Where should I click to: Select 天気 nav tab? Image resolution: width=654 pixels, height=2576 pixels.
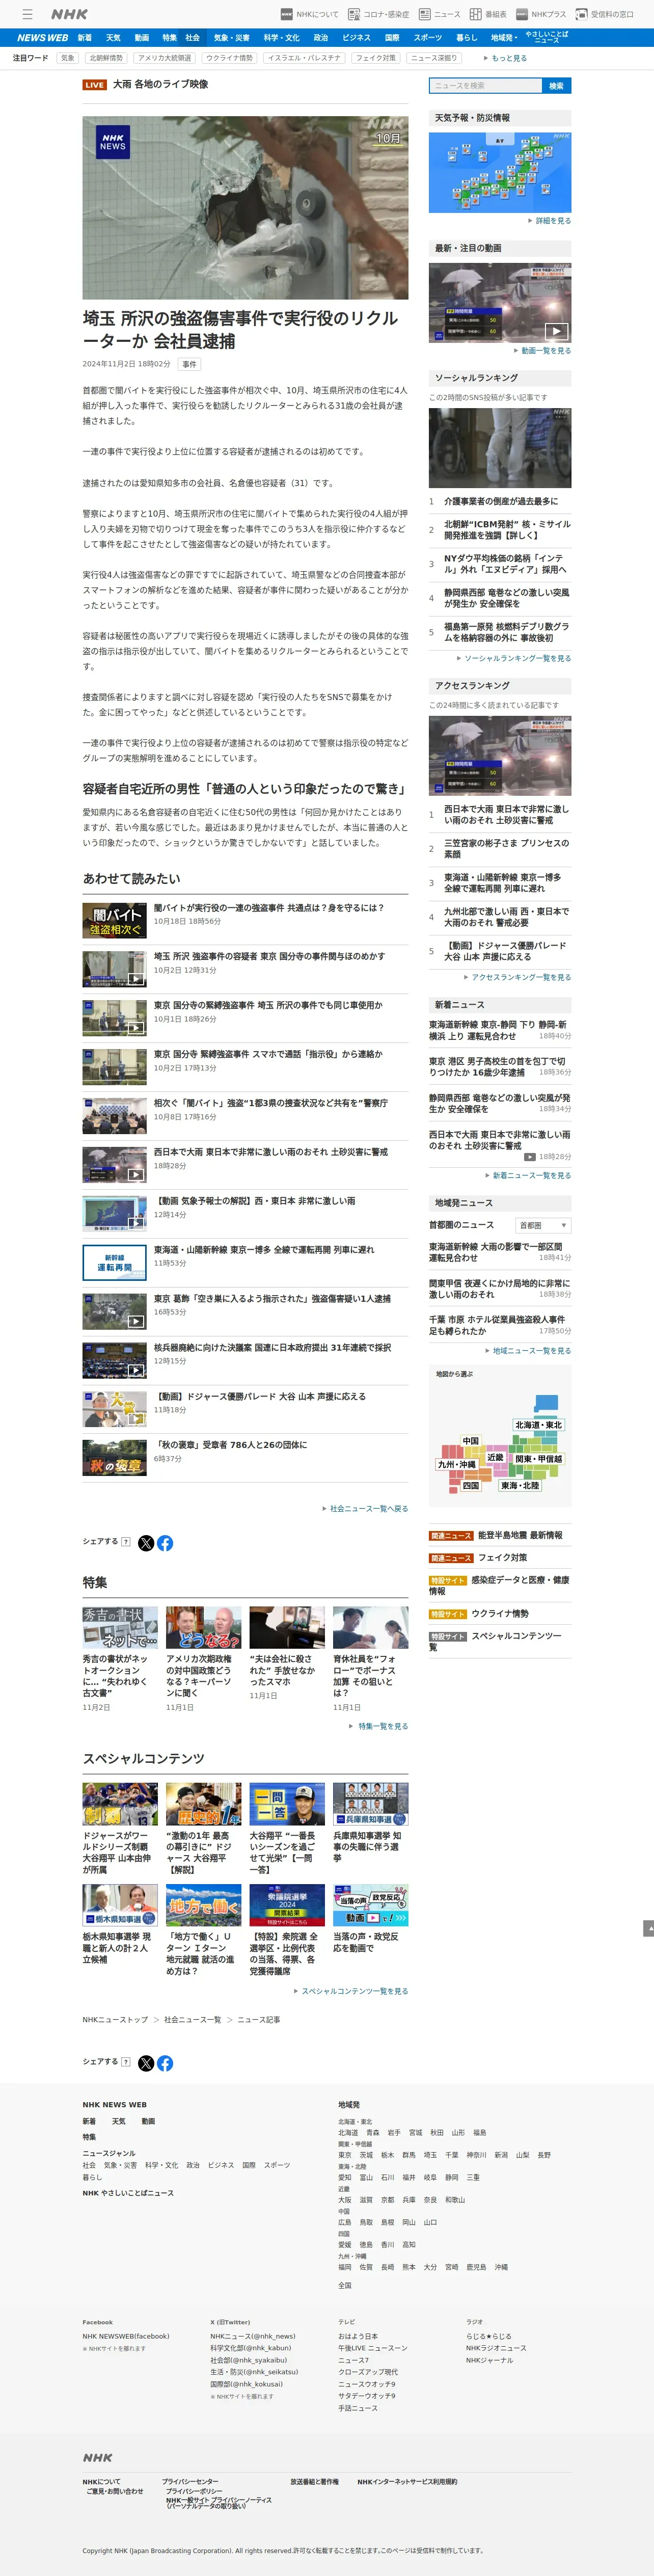[x=113, y=37]
